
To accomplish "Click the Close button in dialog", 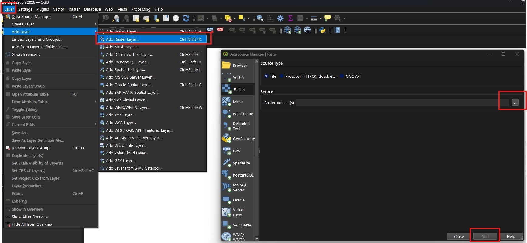I will [x=459, y=236].
